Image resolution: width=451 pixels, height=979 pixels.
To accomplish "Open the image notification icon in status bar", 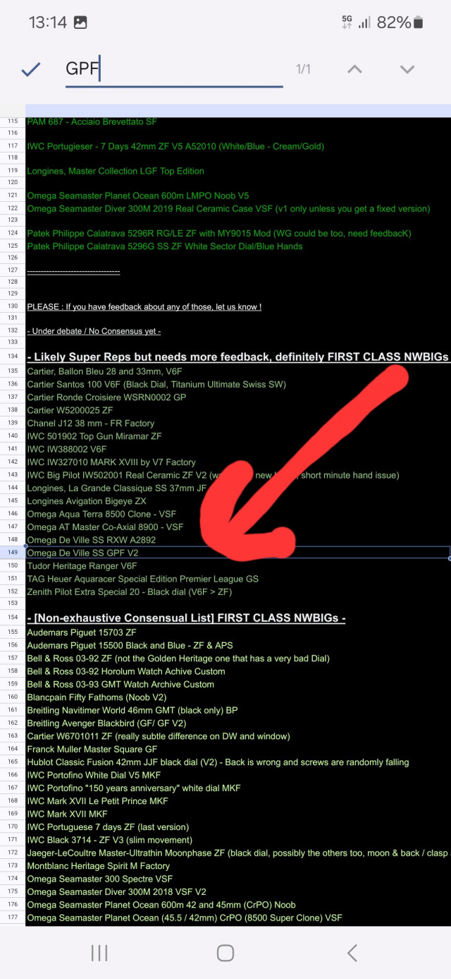I will point(80,23).
